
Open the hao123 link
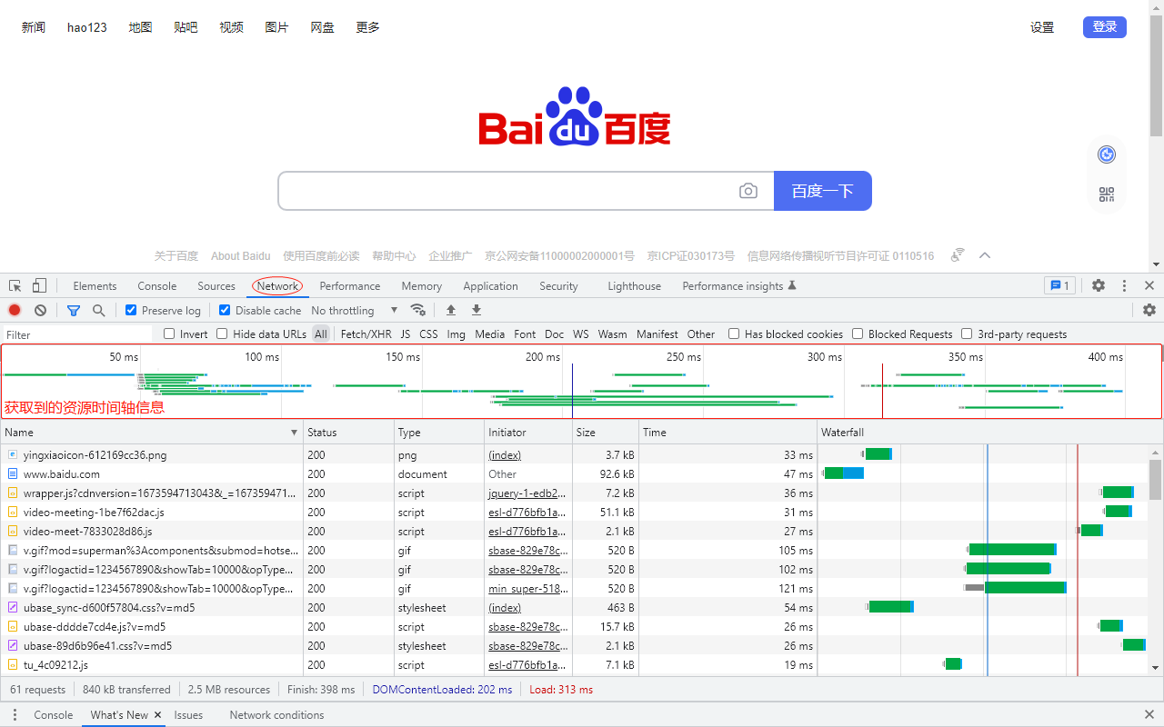[87, 27]
